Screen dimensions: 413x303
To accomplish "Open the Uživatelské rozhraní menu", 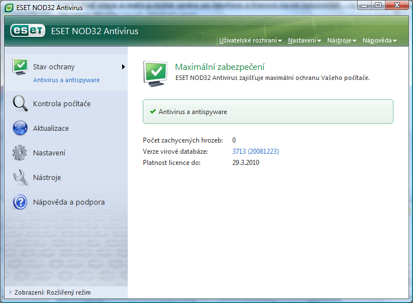I will pyautogui.click(x=250, y=40).
